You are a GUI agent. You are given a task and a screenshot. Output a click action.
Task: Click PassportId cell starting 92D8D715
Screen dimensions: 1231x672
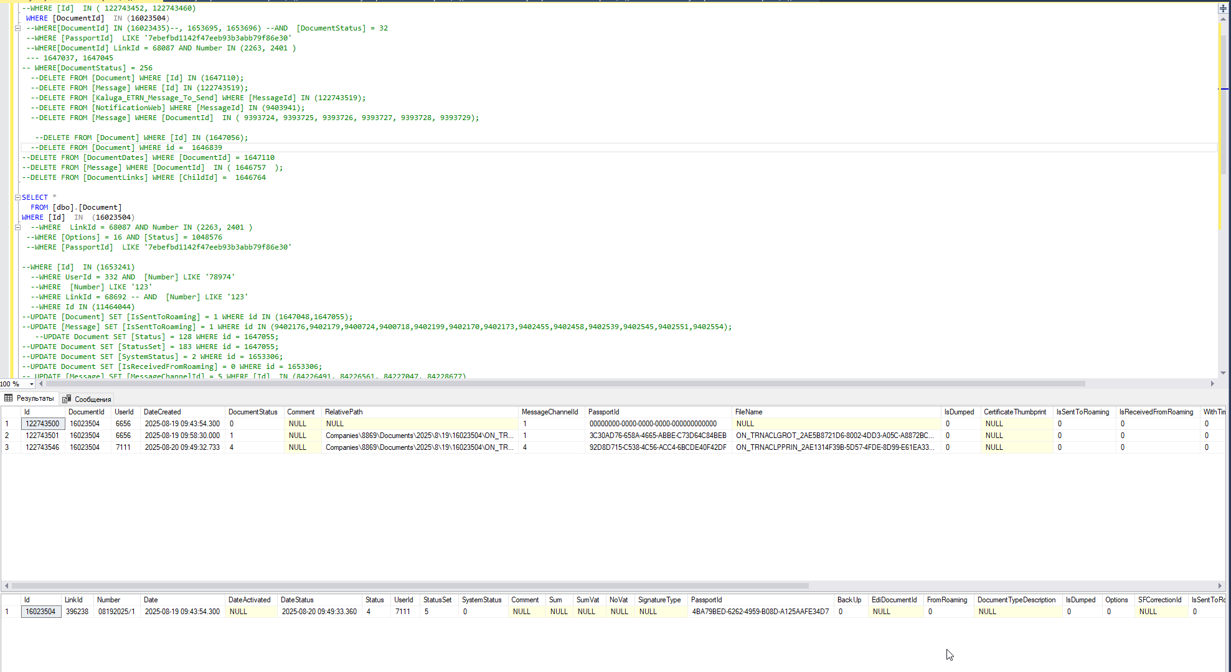658,447
